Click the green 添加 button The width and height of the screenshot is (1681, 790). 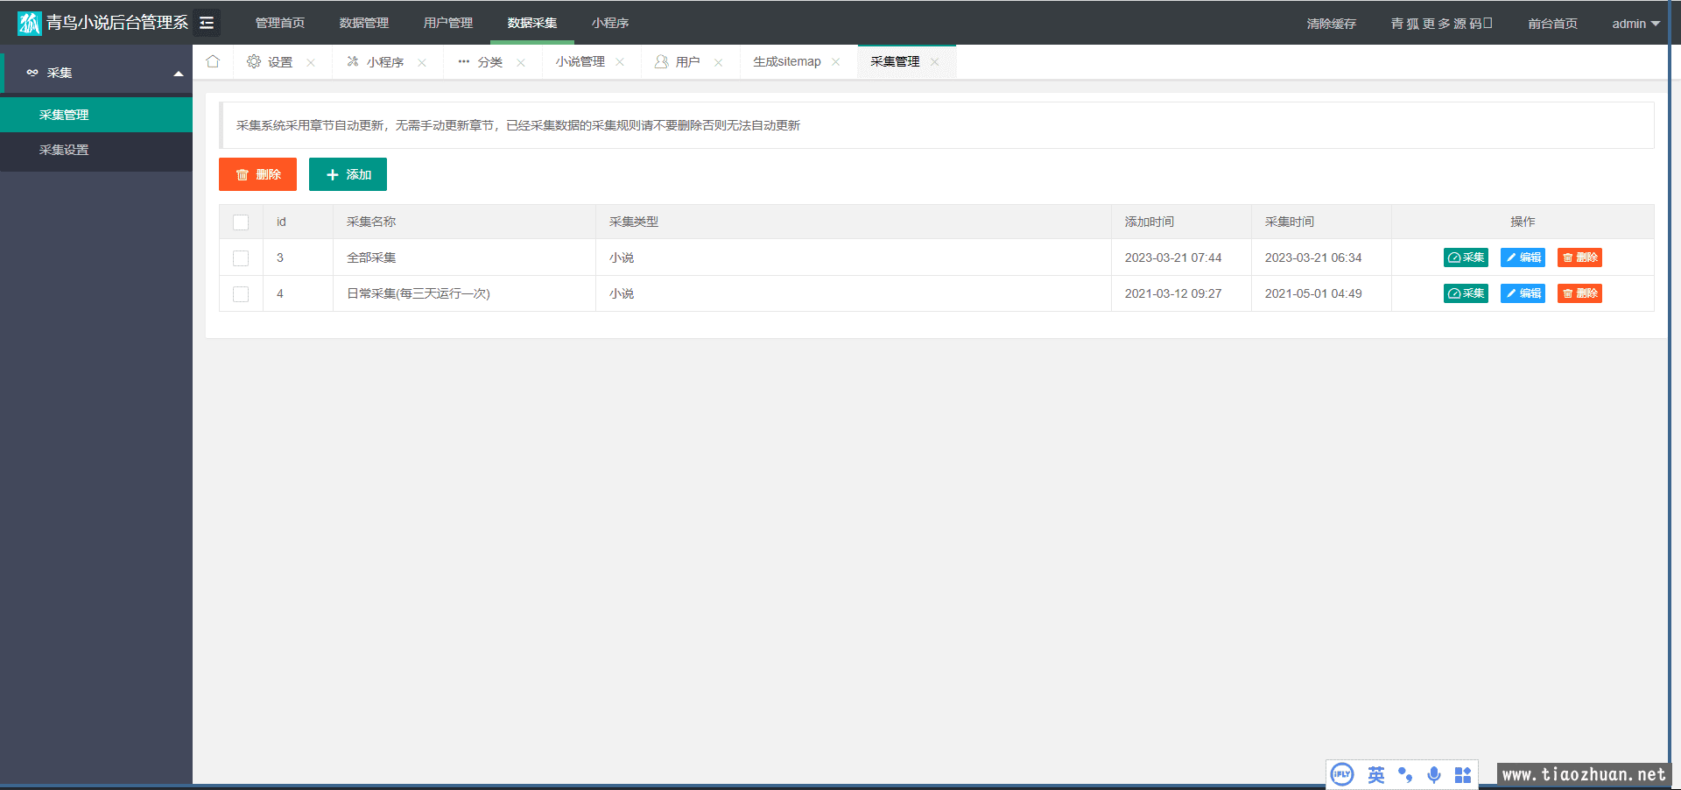pyautogui.click(x=348, y=174)
